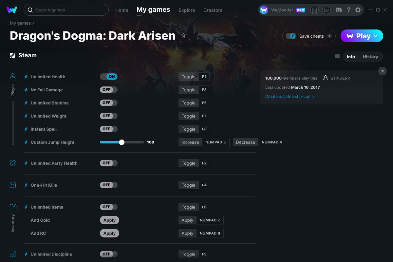Open the Creators tab
Image resolution: width=393 pixels, height=262 pixels.
pyautogui.click(x=213, y=10)
